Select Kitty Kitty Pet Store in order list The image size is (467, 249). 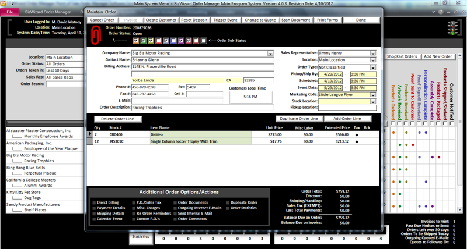23,193
